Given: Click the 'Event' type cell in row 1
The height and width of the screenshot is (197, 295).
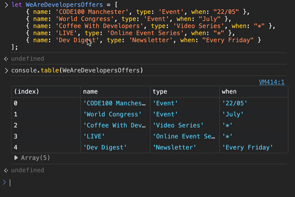Looking at the screenshot, I should (x=185, y=114).
